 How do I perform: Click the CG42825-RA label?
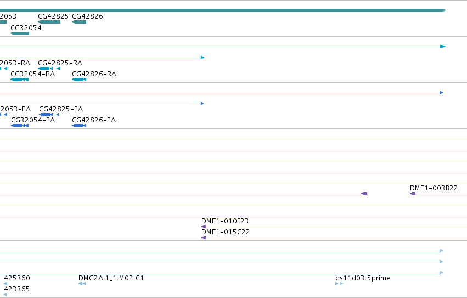(x=60, y=63)
